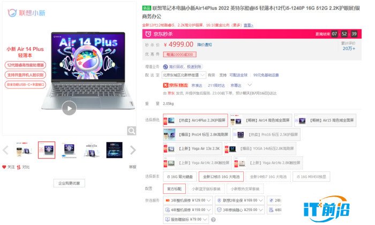Image resolution: width=375 pixels, height=225 pixels.
Task: Click the 每满10000减300 coupon tag
Action: pyautogui.click(x=180, y=55)
